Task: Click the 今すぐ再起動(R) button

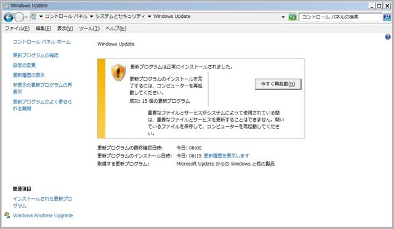Action: click(278, 84)
